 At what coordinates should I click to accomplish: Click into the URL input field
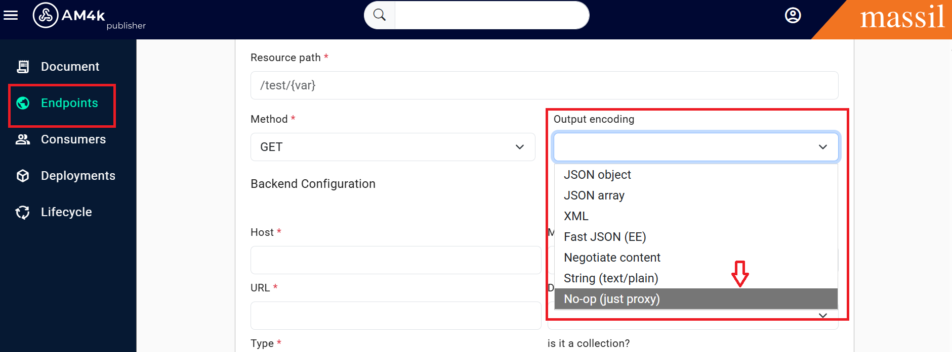click(396, 316)
